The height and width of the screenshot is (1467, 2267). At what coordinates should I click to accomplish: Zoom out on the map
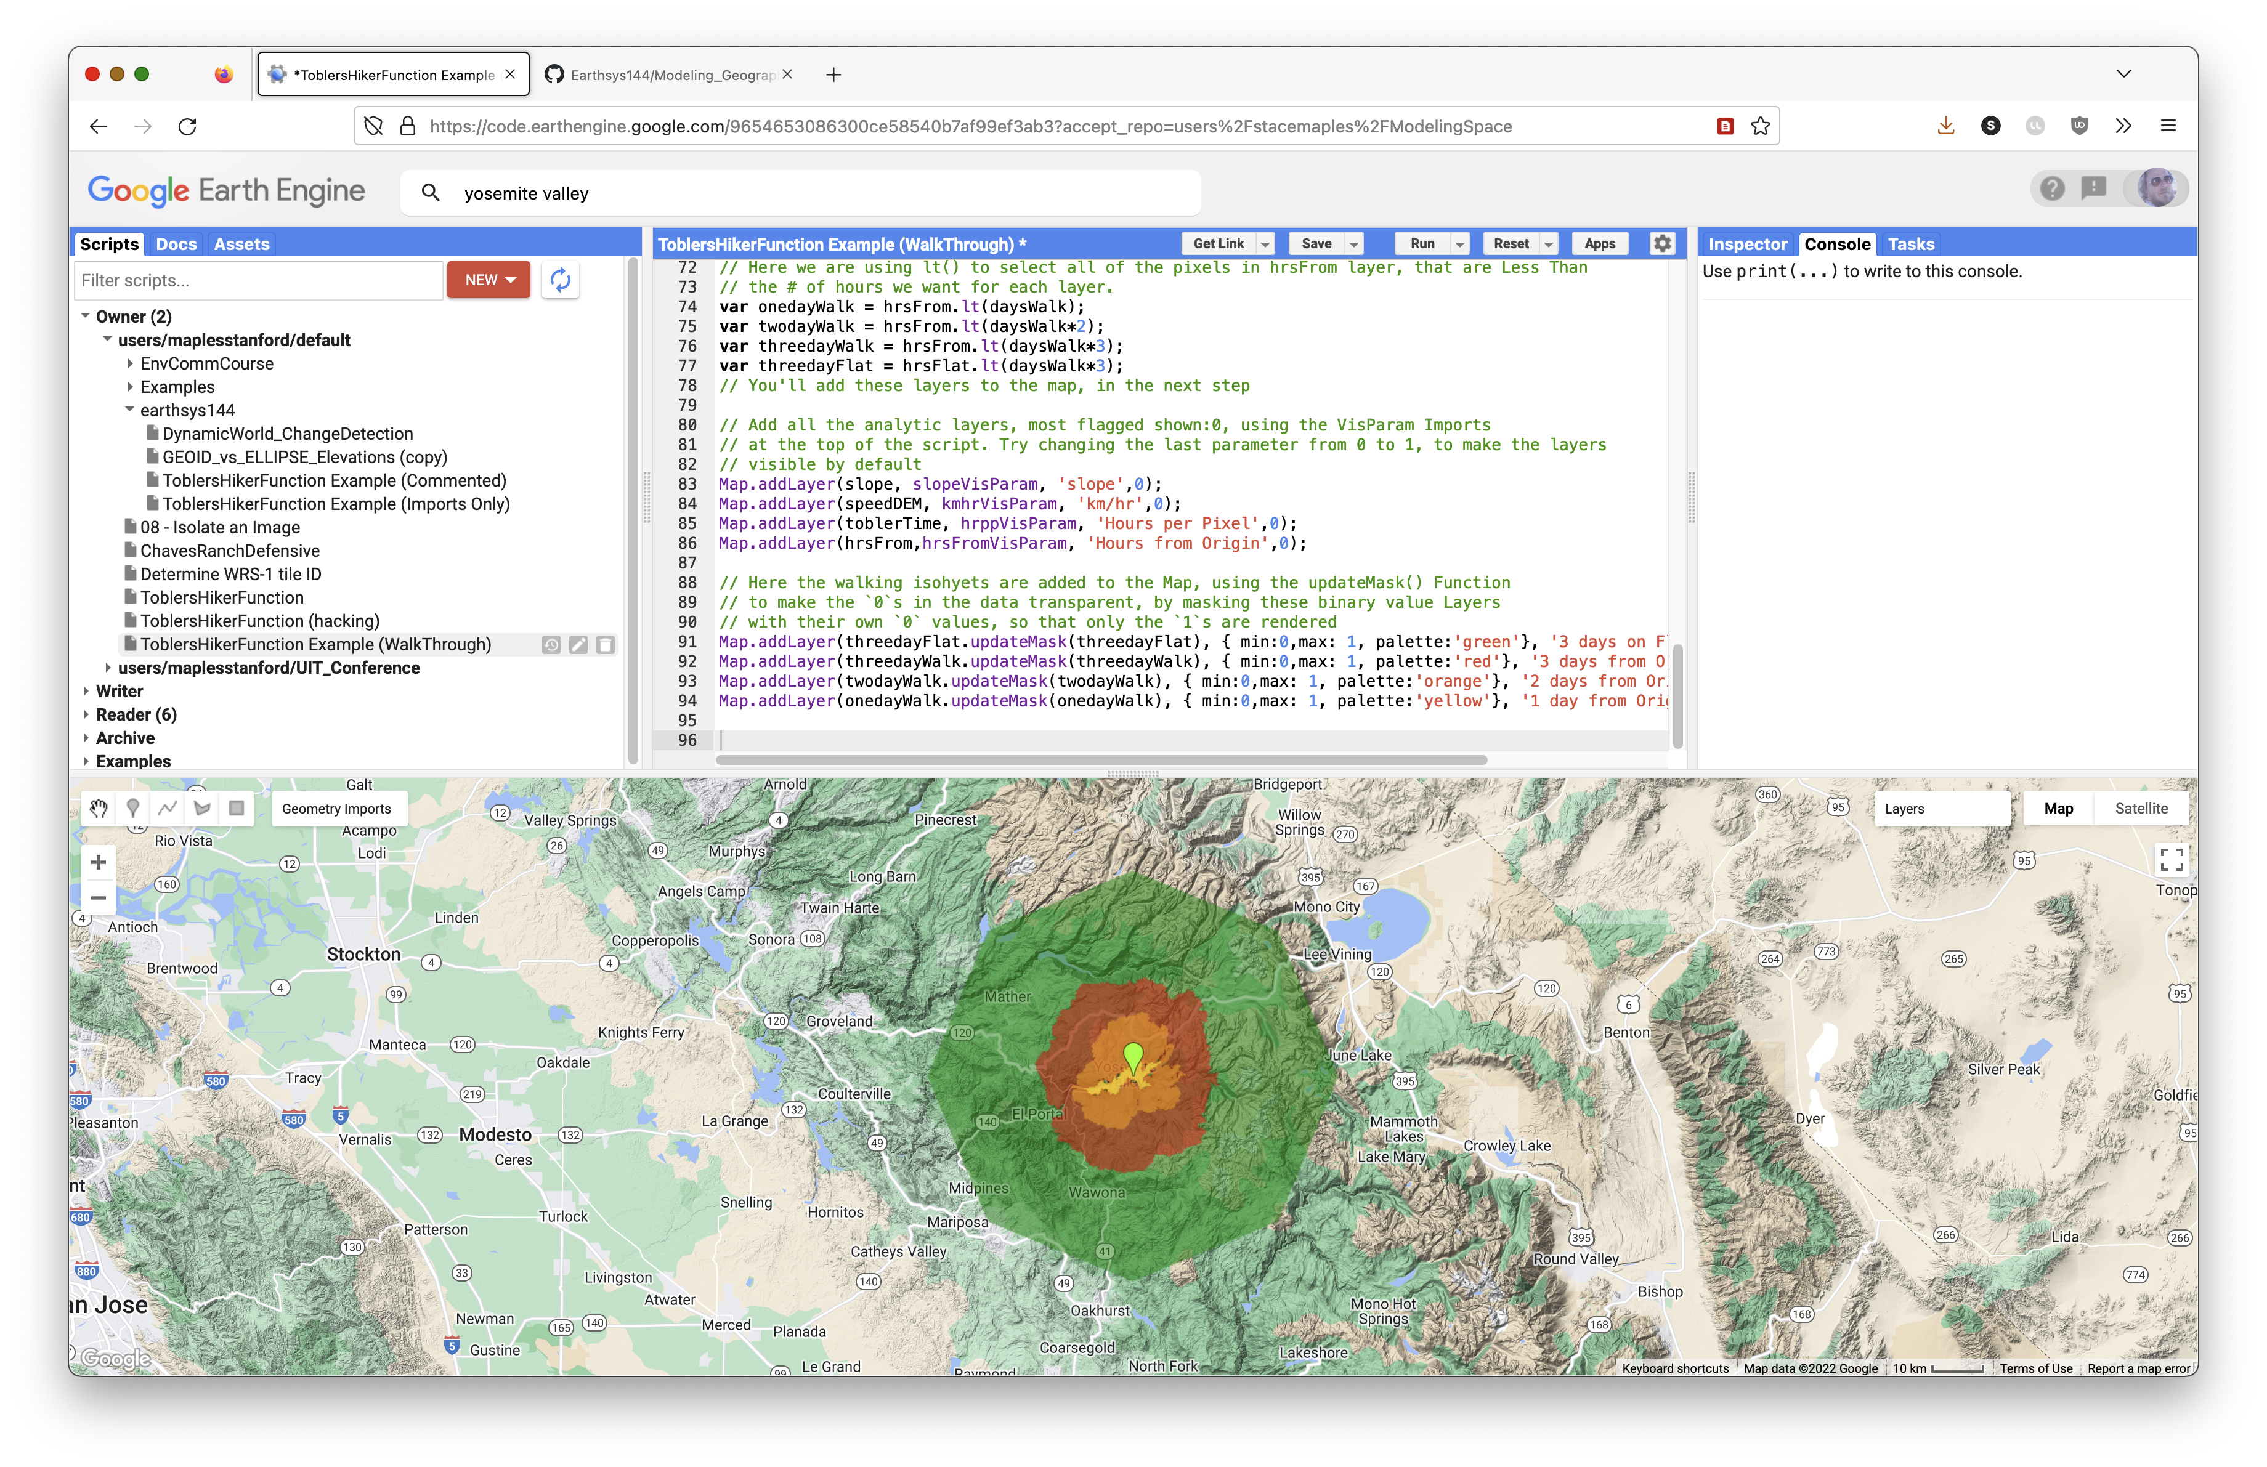point(98,898)
